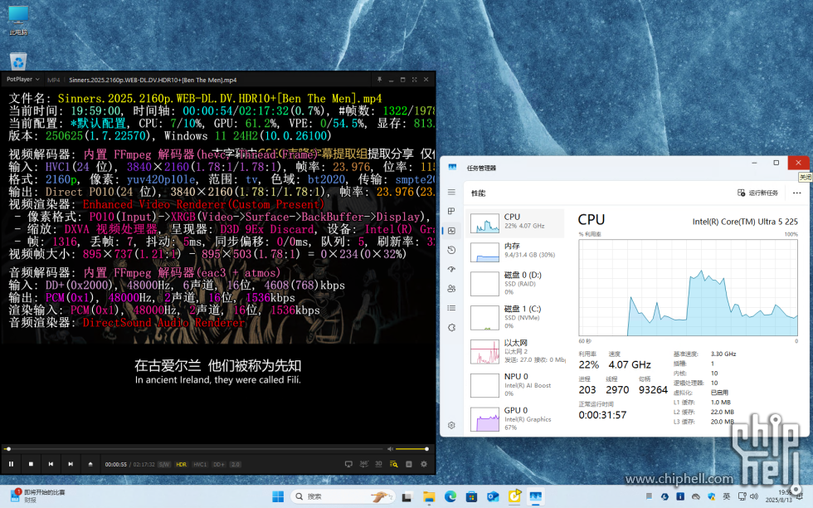Click the HVC1 video codec badge
813x508 pixels.
(200, 464)
